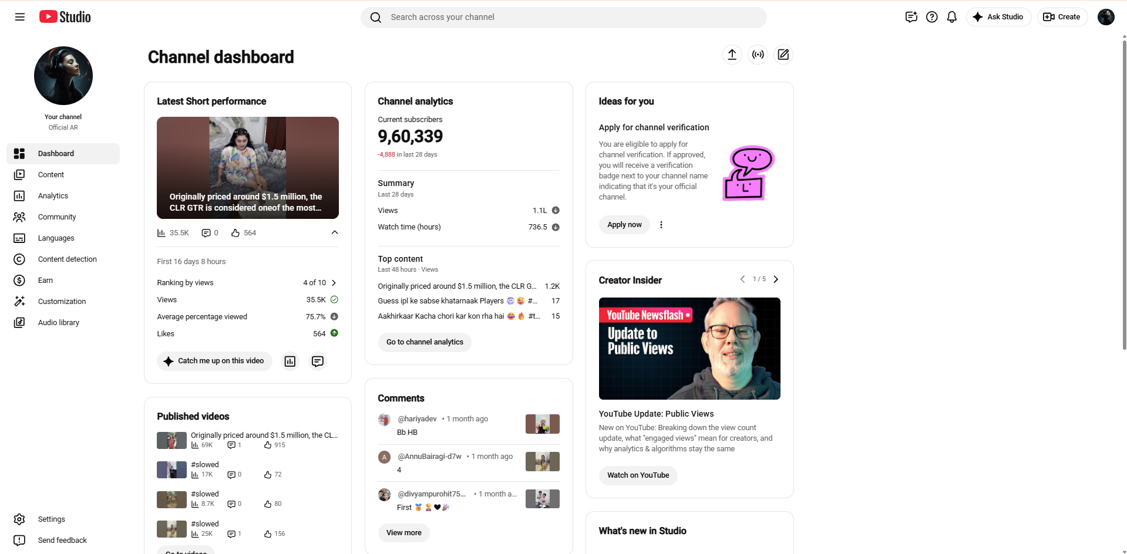Click the green check next to Views 35.5K
Viewport: 1127px width, 554px height.
tap(334, 299)
